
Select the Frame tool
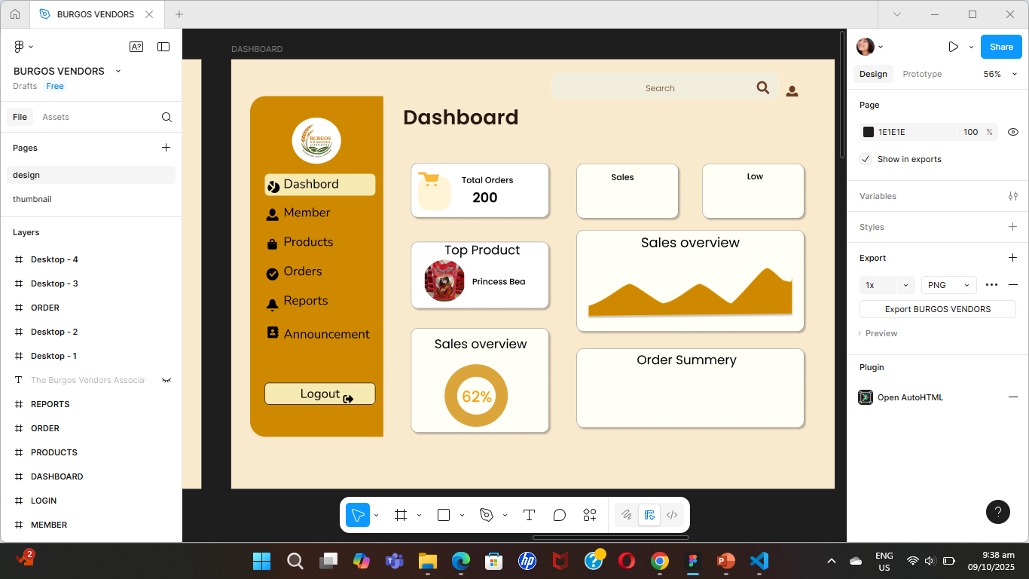401,515
